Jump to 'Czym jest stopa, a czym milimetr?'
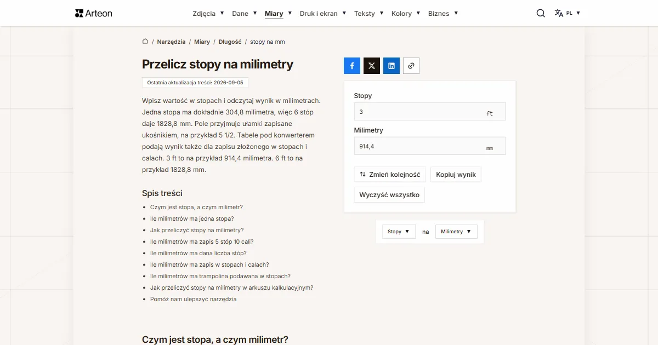Viewport: 658px width, 345px height. 196,207
